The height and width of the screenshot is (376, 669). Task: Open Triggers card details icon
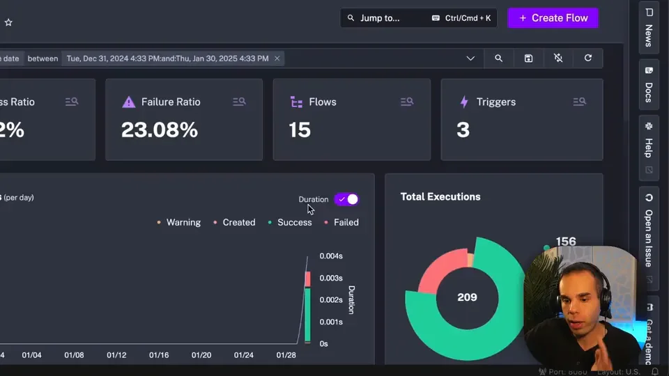click(x=579, y=102)
